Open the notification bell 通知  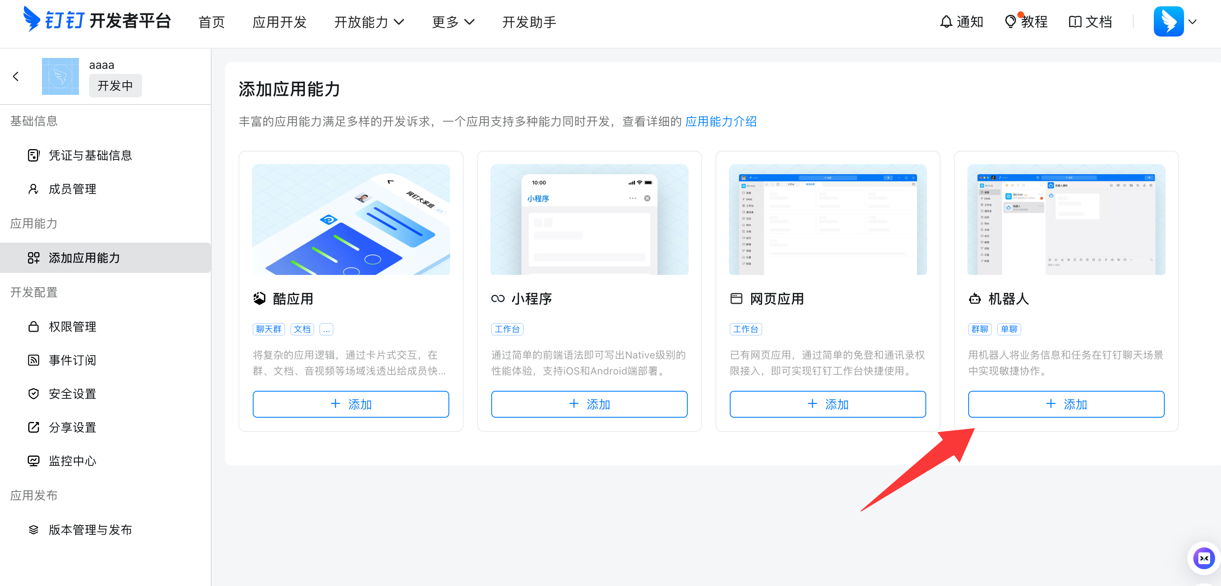pos(961,22)
